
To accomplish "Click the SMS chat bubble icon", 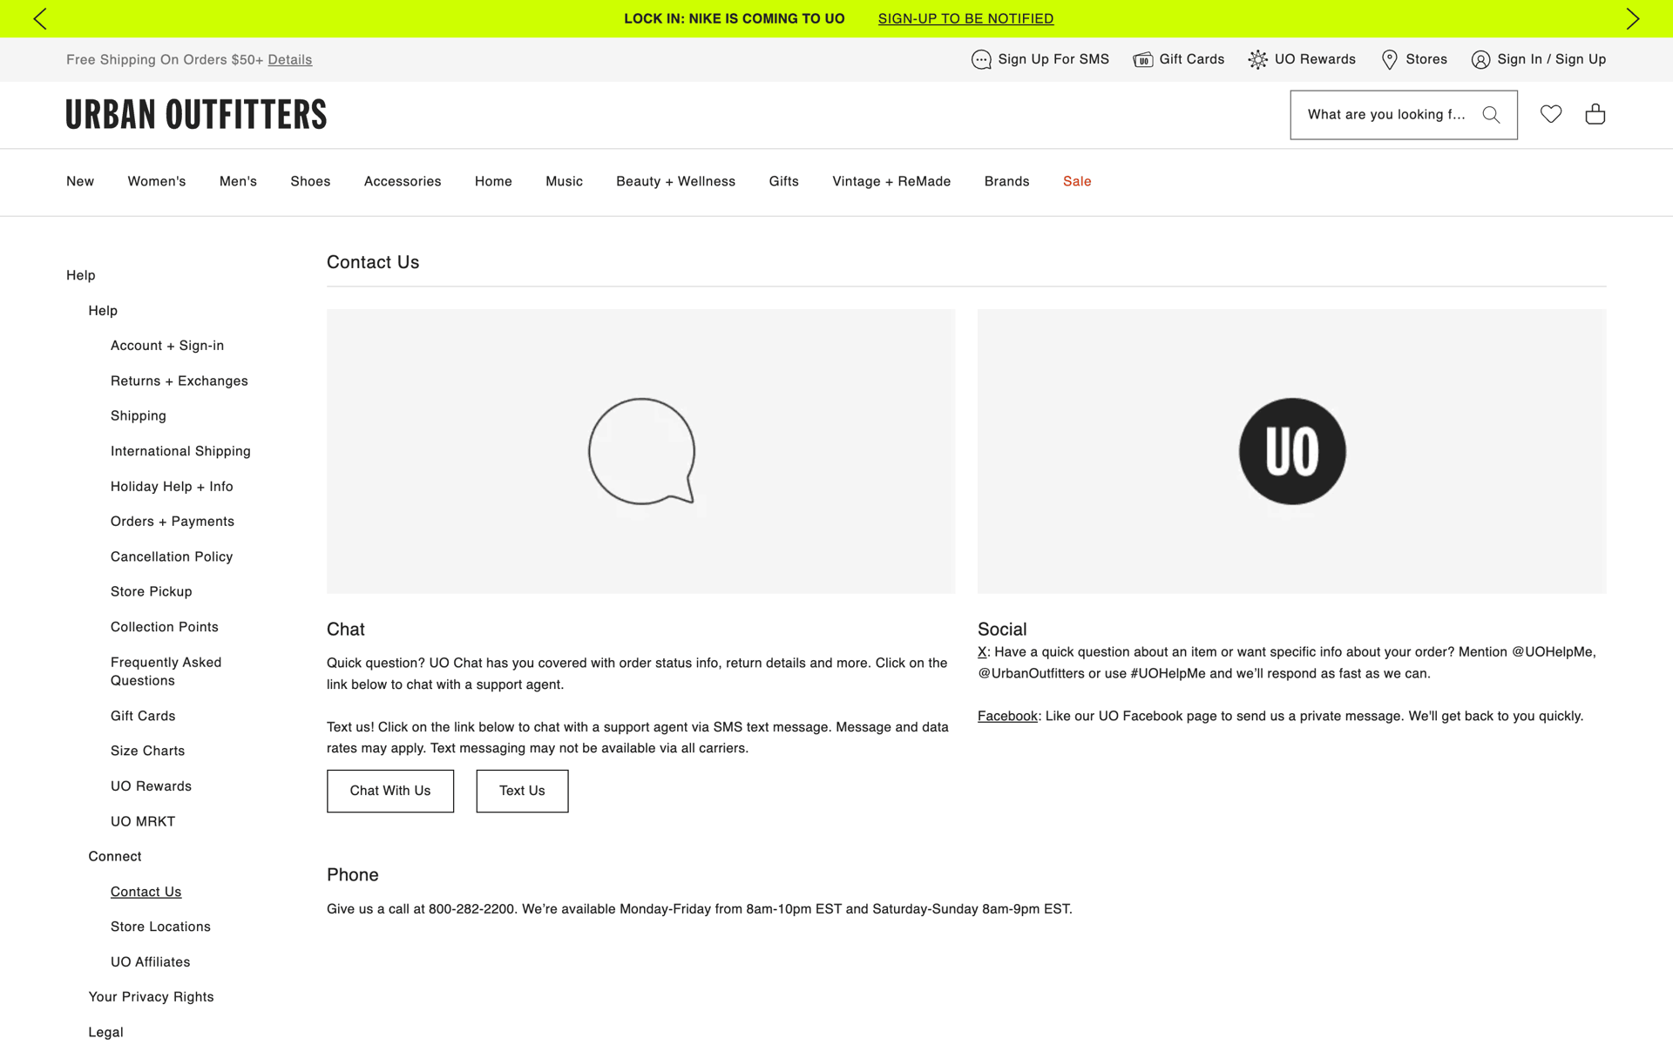I will [x=981, y=59].
